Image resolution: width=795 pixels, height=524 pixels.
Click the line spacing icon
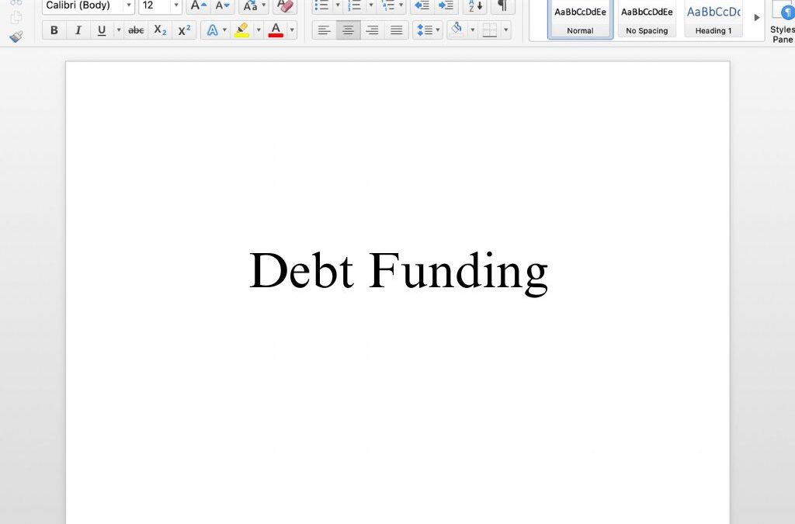pos(425,30)
